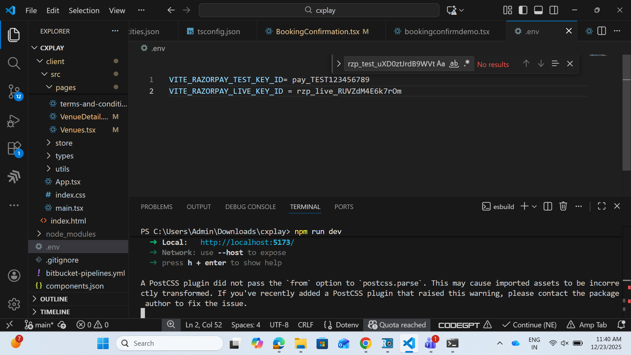This screenshot has height=355, width=631.
Task: Open the Selection menu
Action: (84, 10)
